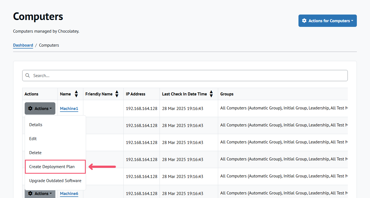Choose Details from the Actions menu
Viewport: 370px width, 198px height.
[55, 125]
